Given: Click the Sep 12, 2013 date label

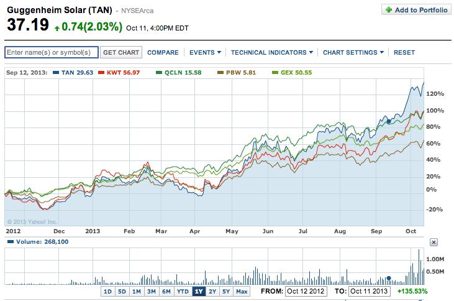Looking at the screenshot, I should [27, 73].
